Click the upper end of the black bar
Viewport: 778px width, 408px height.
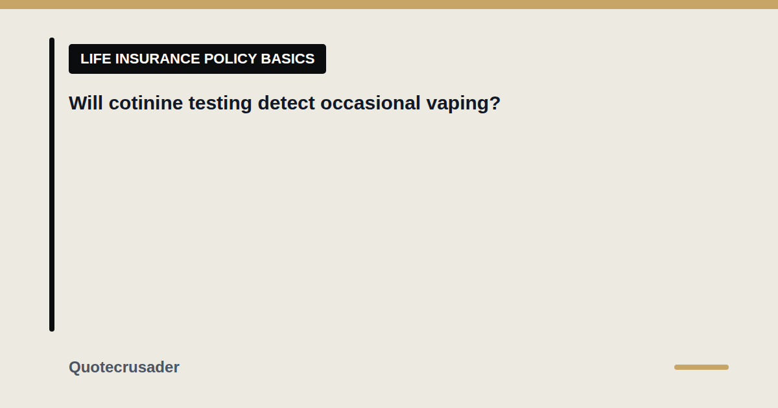click(x=52, y=41)
